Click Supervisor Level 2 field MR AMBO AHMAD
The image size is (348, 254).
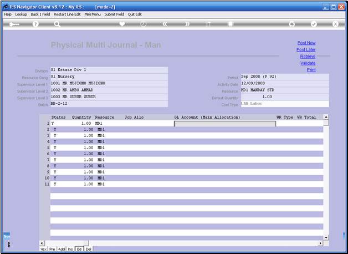[x=109, y=90]
